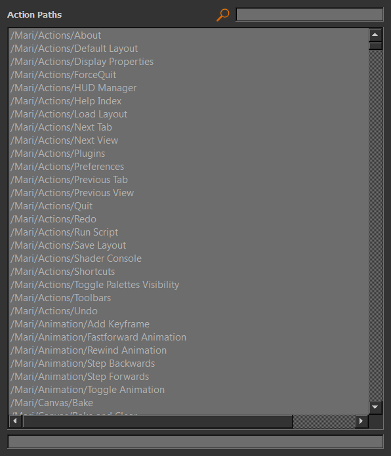
Task: Focus the Action Paths search field
Action: click(309, 14)
